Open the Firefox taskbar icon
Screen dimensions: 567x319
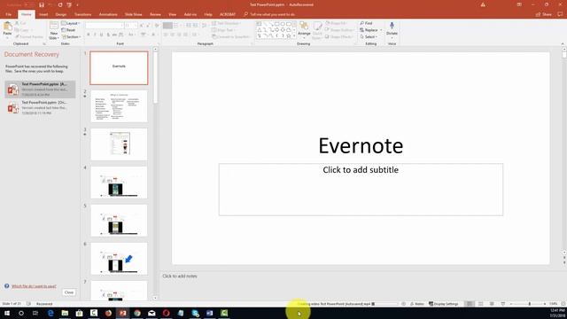(x=108, y=313)
